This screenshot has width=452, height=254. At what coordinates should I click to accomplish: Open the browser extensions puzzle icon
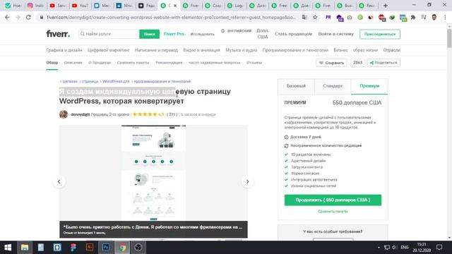coord(413,17)
